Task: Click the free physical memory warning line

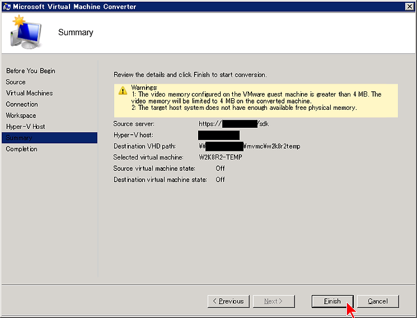Action: tap(244, 108)
